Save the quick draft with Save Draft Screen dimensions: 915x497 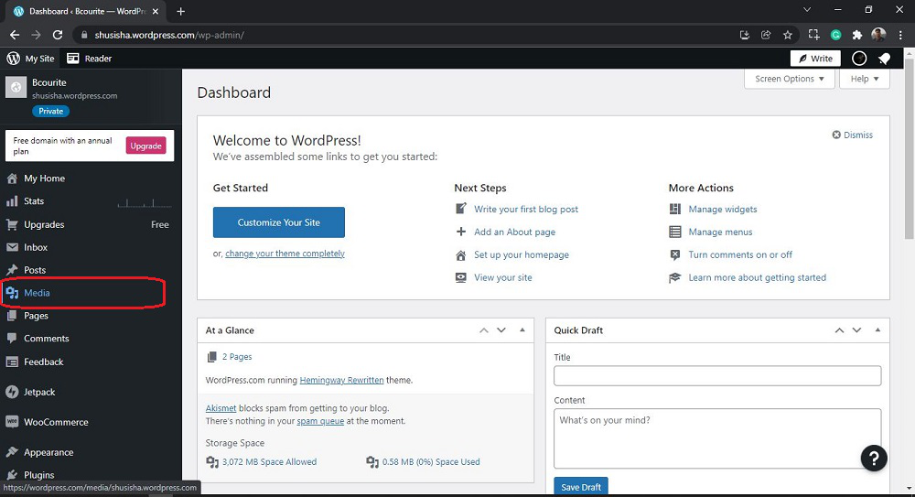click(x=581, y=487)
